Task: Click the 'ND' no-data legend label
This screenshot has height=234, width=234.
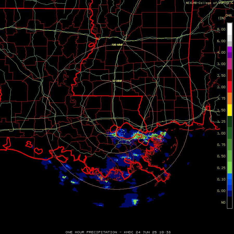Action: point(223,203)
